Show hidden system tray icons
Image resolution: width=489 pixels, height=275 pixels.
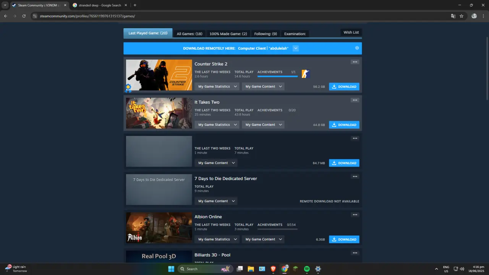pos(436,269)
